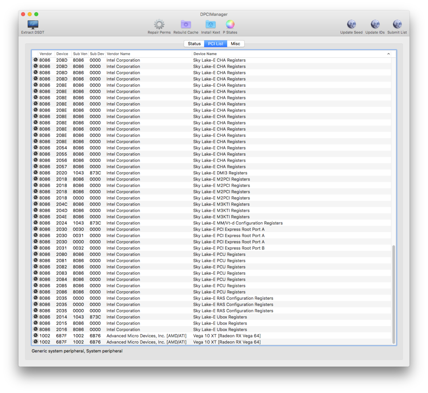Click device ID 2085 in the list
The height and width of the screenshot is (393, 428).
coord(62,286)
